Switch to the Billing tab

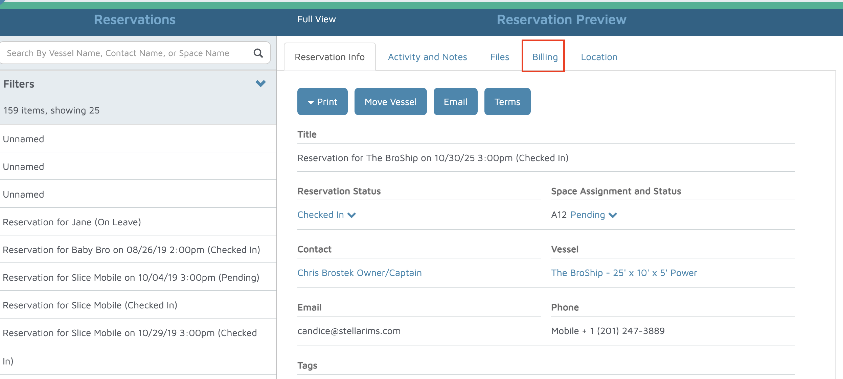coord(545,57)
